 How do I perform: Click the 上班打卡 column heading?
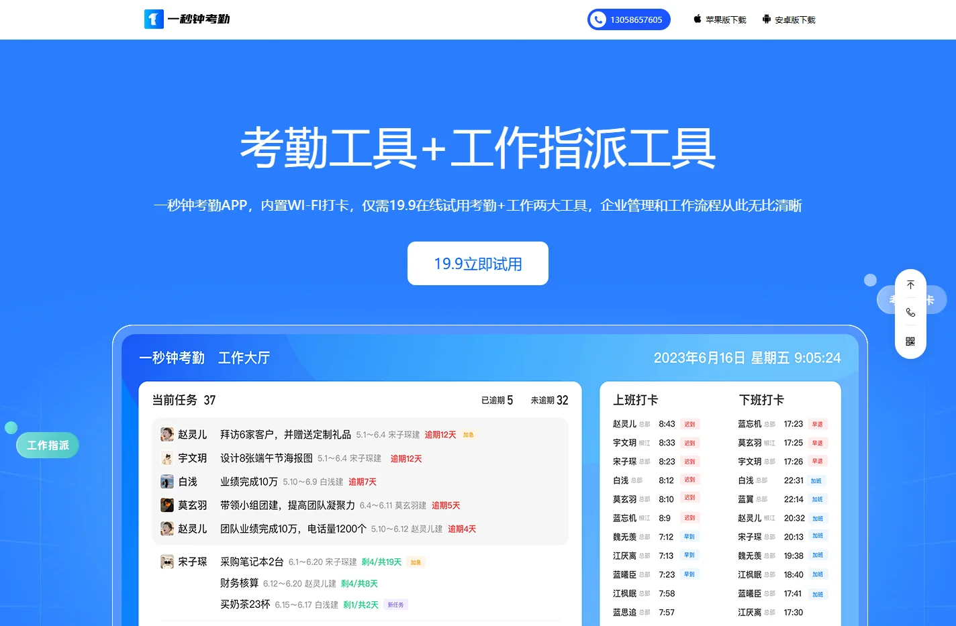(x=635, y=400)
